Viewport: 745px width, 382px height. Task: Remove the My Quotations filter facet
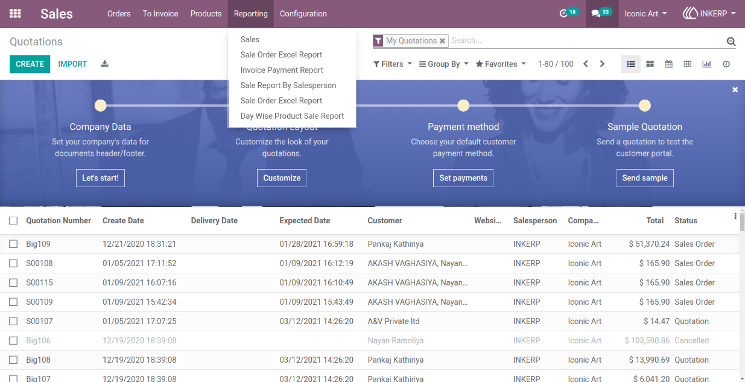442,41
